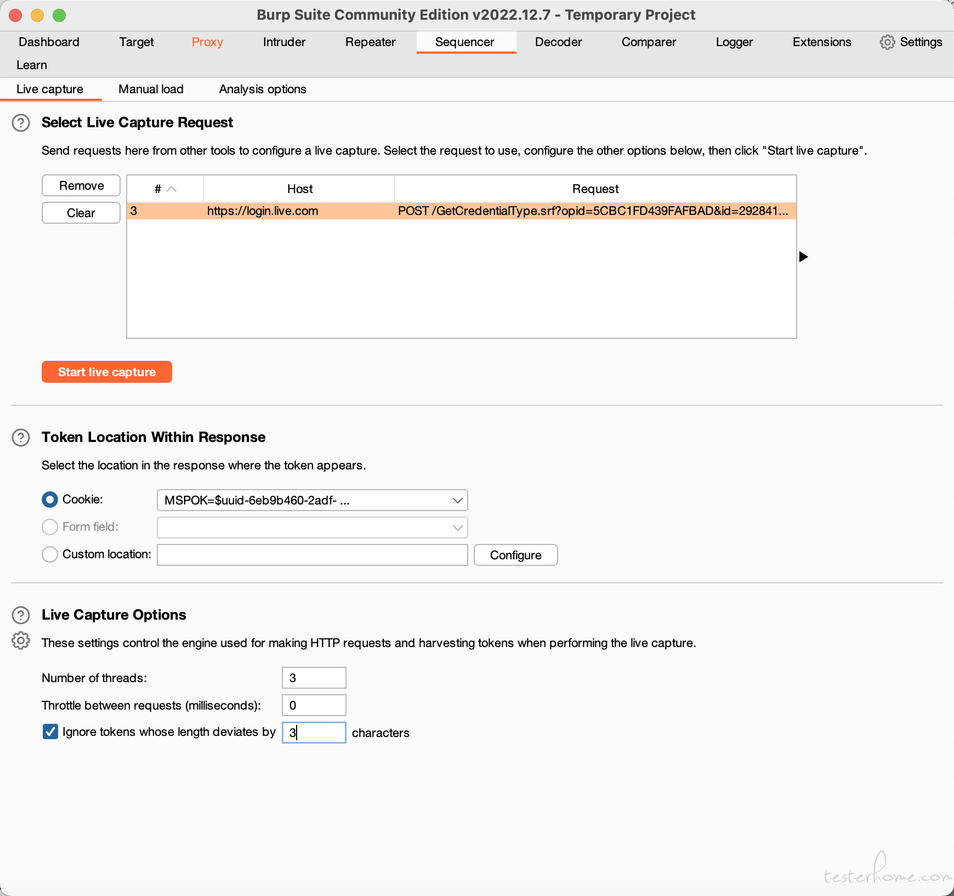The image size is (954, 896).
Task: Click the Number of threads field
Action: point(314,678)
